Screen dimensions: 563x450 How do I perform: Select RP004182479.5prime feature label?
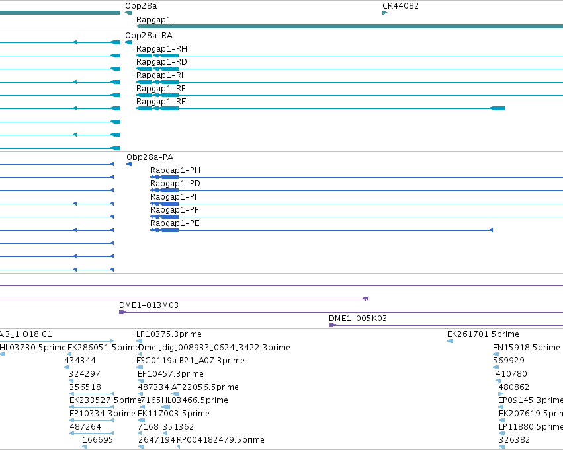click(x=220, y=440)
